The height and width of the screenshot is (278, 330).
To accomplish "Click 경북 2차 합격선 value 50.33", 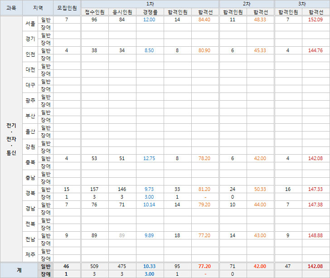I will point(260,189).
